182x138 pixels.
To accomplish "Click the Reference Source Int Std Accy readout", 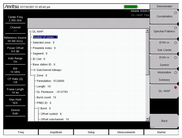I will tap(15, 39).
